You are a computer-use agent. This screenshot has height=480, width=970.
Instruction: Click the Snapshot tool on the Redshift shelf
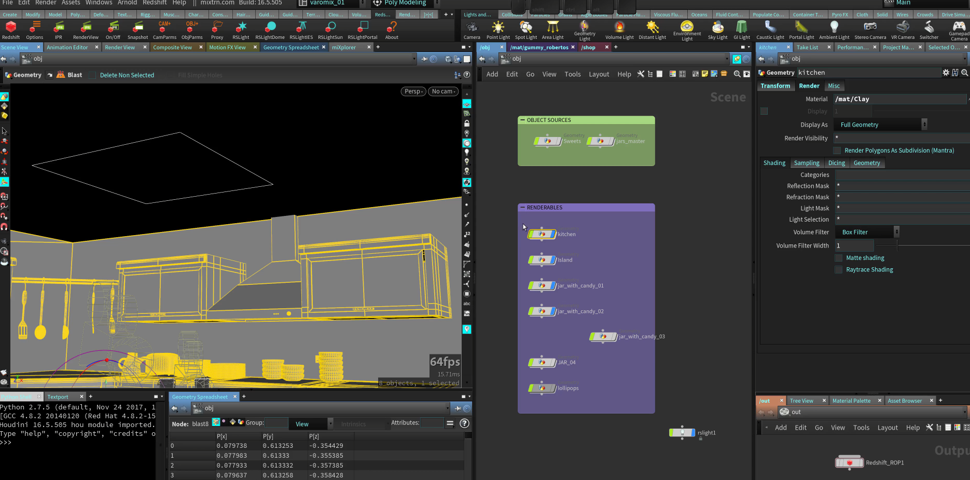(137, 30)
